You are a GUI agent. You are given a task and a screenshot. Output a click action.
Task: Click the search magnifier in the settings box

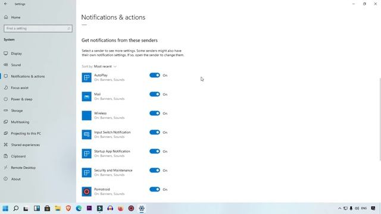pos(69,29)
